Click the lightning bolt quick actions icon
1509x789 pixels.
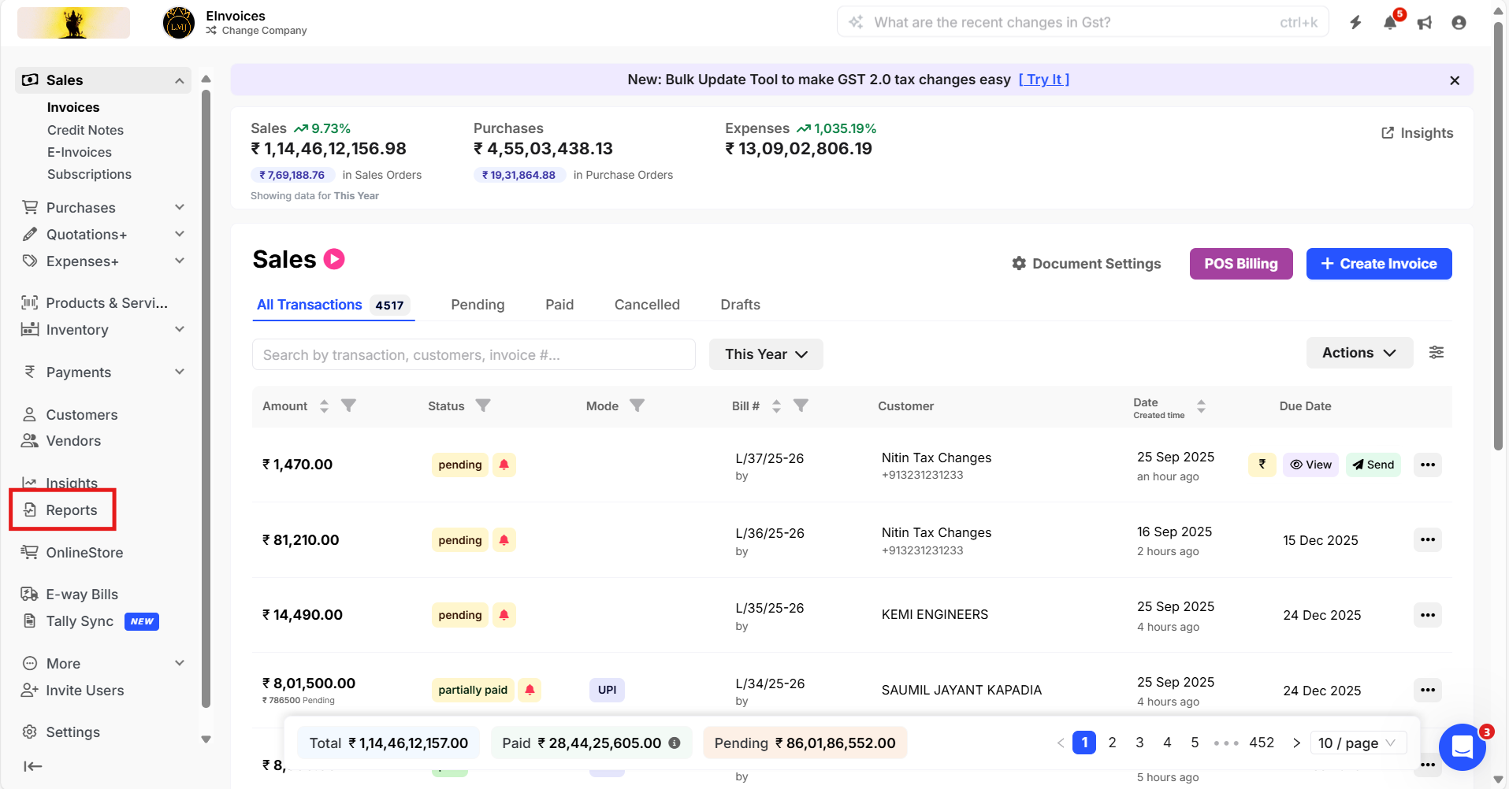click(1355, 23)
